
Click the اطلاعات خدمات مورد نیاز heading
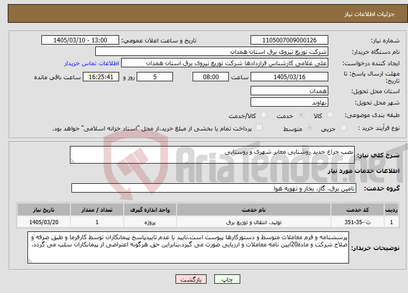(x=363, y=171)
